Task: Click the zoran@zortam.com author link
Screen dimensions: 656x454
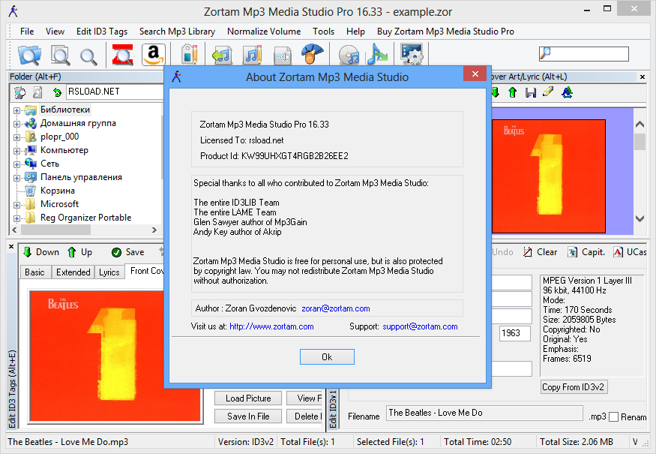Action: pos(336,308)
